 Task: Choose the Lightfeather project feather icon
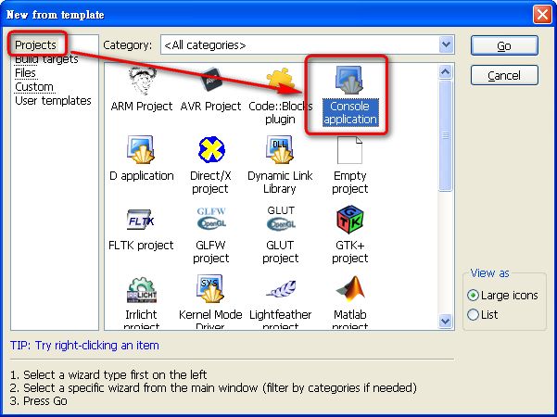pos(281,289)
